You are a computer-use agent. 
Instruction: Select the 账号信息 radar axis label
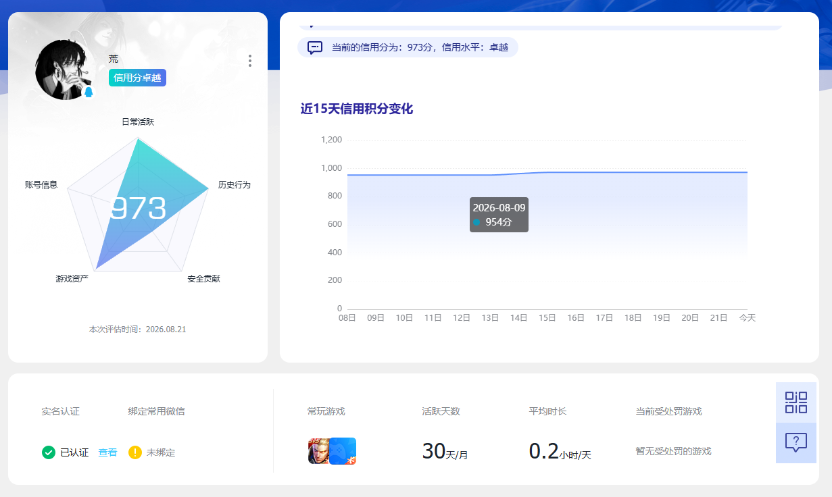[x=41, y=185]
